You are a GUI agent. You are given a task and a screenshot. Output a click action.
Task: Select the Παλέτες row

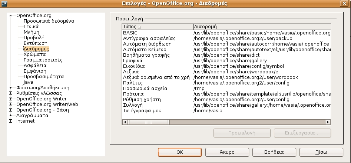(226, 83)
